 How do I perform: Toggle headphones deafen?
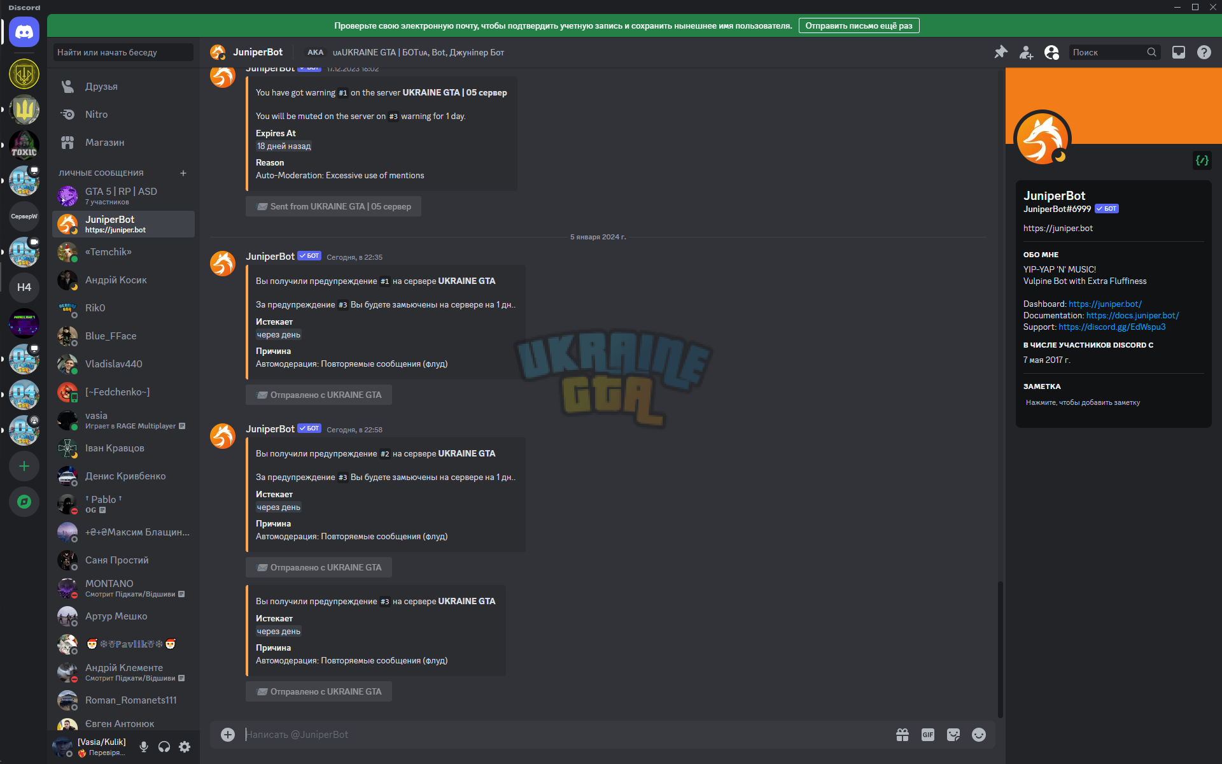(164, 747)
